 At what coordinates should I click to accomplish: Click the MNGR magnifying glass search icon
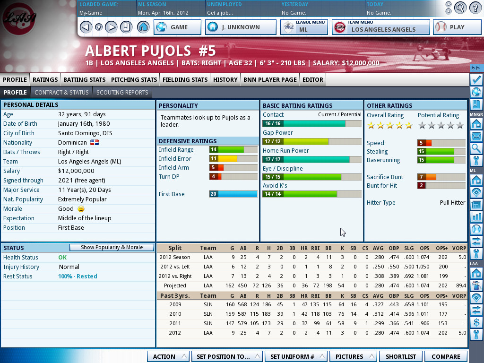coord(476,148)
